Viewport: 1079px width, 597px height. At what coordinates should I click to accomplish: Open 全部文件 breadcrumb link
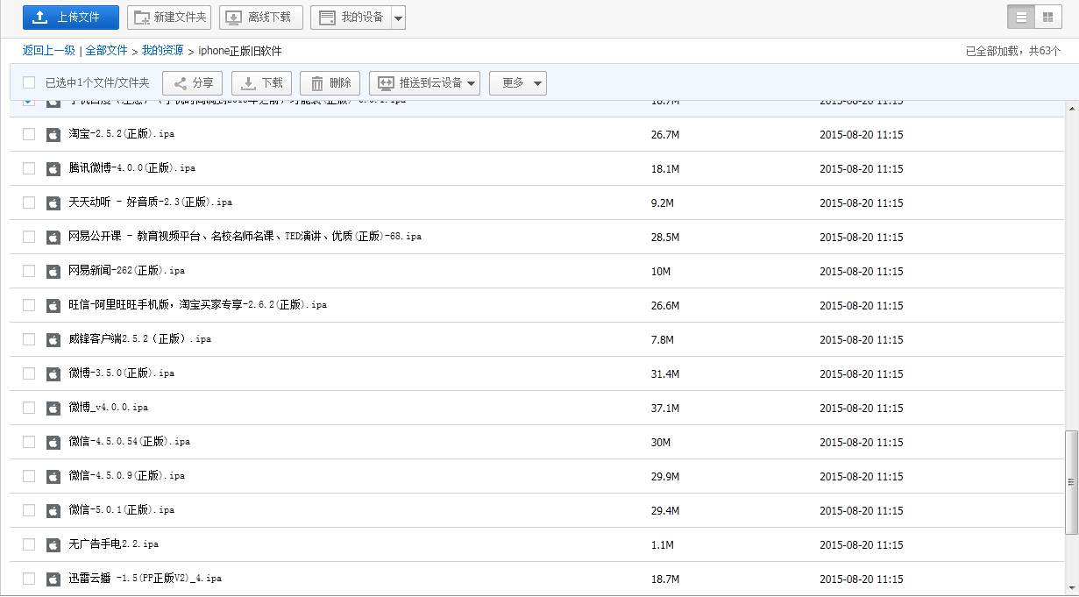click(x=106, y=51)
